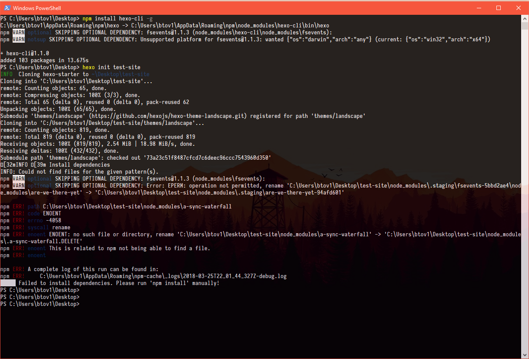Viewport: 529px width, 359px height.
Task: Click 'Resolving deltas: 100% (432/432), done.'
Action: (x=60, y=151)
